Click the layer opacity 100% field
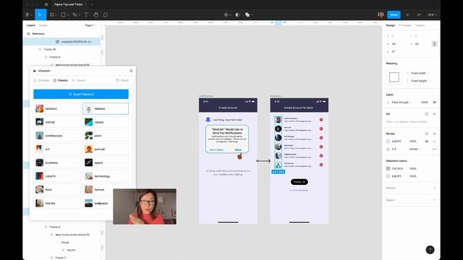463x260 pixels. click(425, 103)
